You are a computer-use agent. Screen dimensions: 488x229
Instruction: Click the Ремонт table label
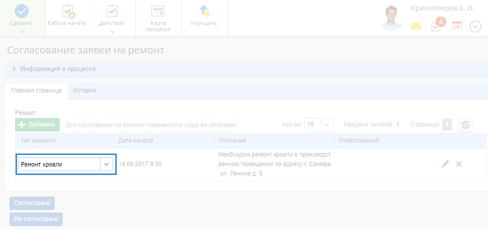[x=26, y=112]
